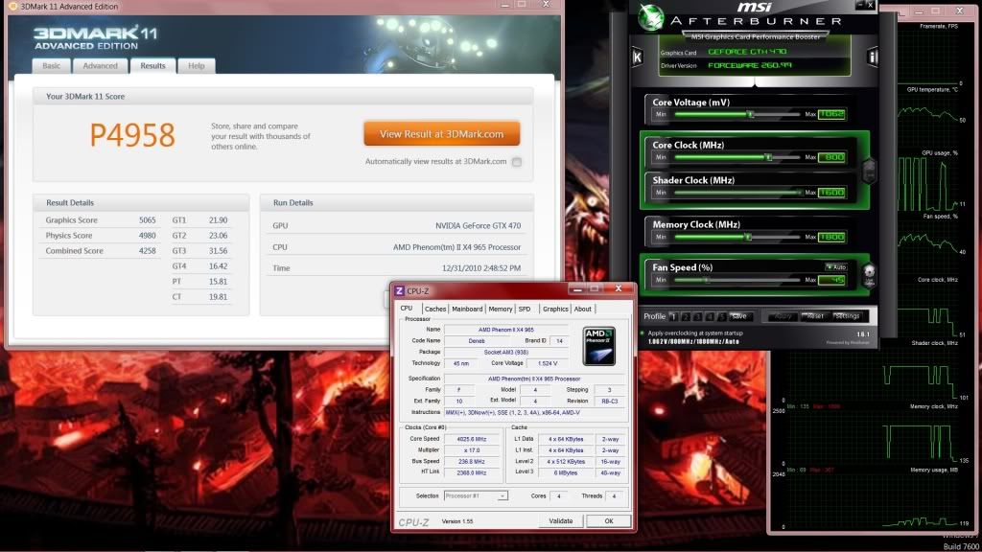This screenshot has width=982, height=552.
Task: Open the Mainboard tab in CPU-Z
Action: tap(467, 309)
